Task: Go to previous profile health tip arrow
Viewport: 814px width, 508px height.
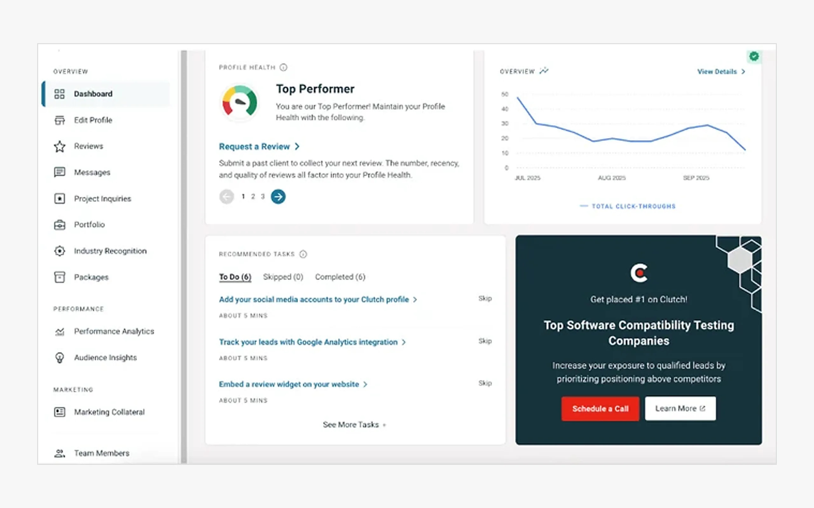Action: point(227,197)
